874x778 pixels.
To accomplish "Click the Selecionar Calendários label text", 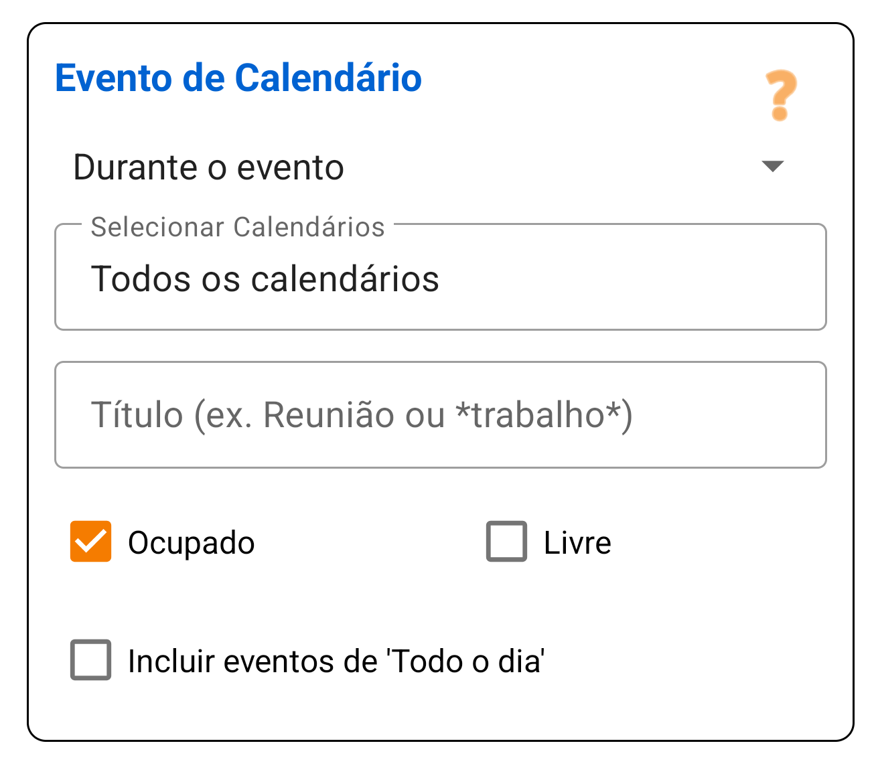I will (238, 227).
